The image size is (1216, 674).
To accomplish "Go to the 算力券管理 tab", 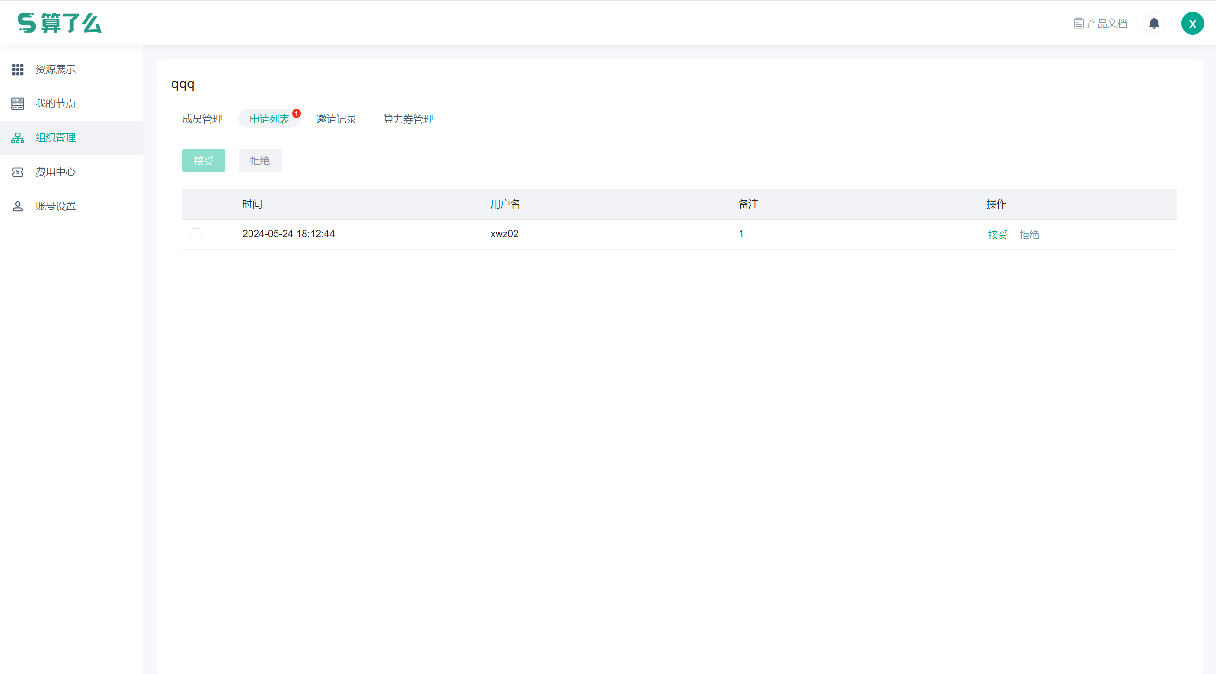I will click(408, 119).
